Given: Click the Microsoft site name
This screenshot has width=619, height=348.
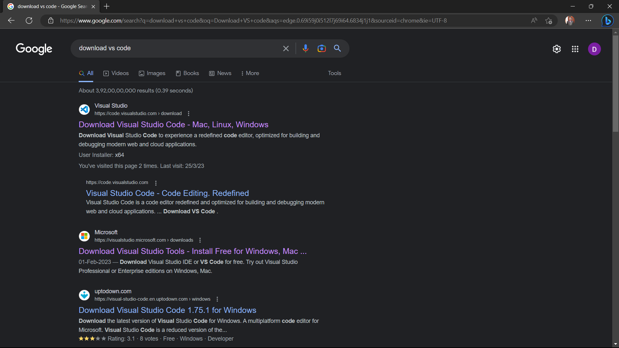Looking at the screenshot, I should (106, 232).
